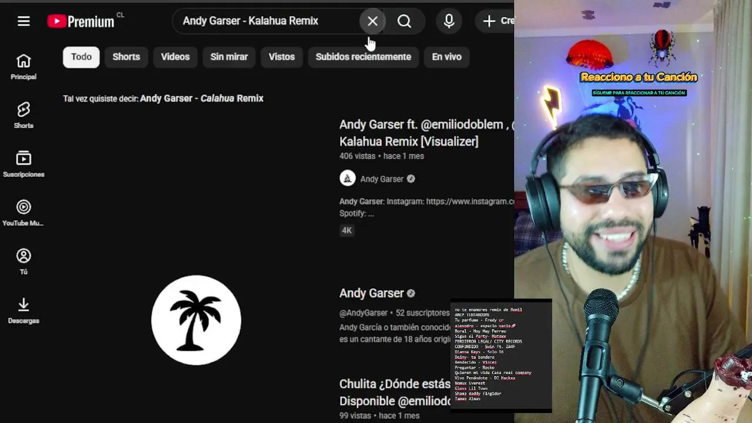
Task: Open the Tú profile section
Action: point(23,262)
